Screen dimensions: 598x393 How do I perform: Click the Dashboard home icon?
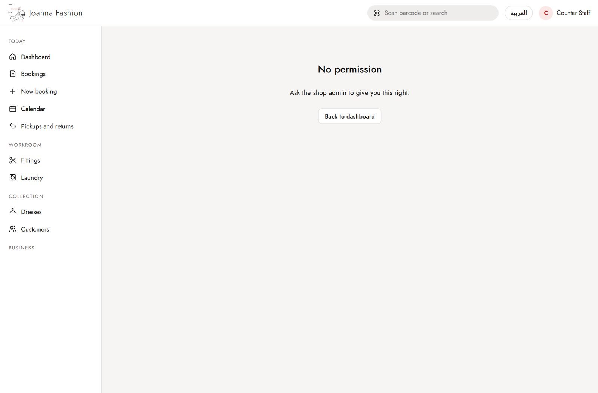(x=13, y=57)
